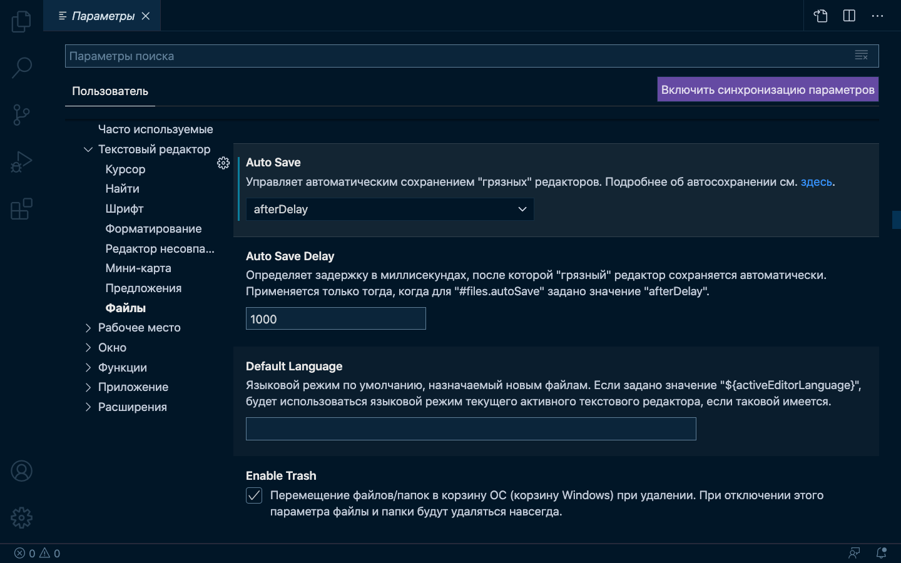
Task: Open the Explorer view in activity bar
Action: pyautogui.click(x=21, y=21)
